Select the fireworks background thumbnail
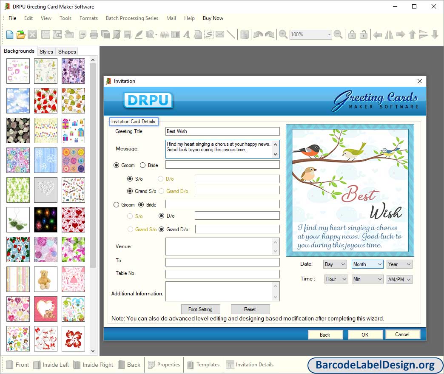The width and height of the screenshot is (444, 374). 46,220
